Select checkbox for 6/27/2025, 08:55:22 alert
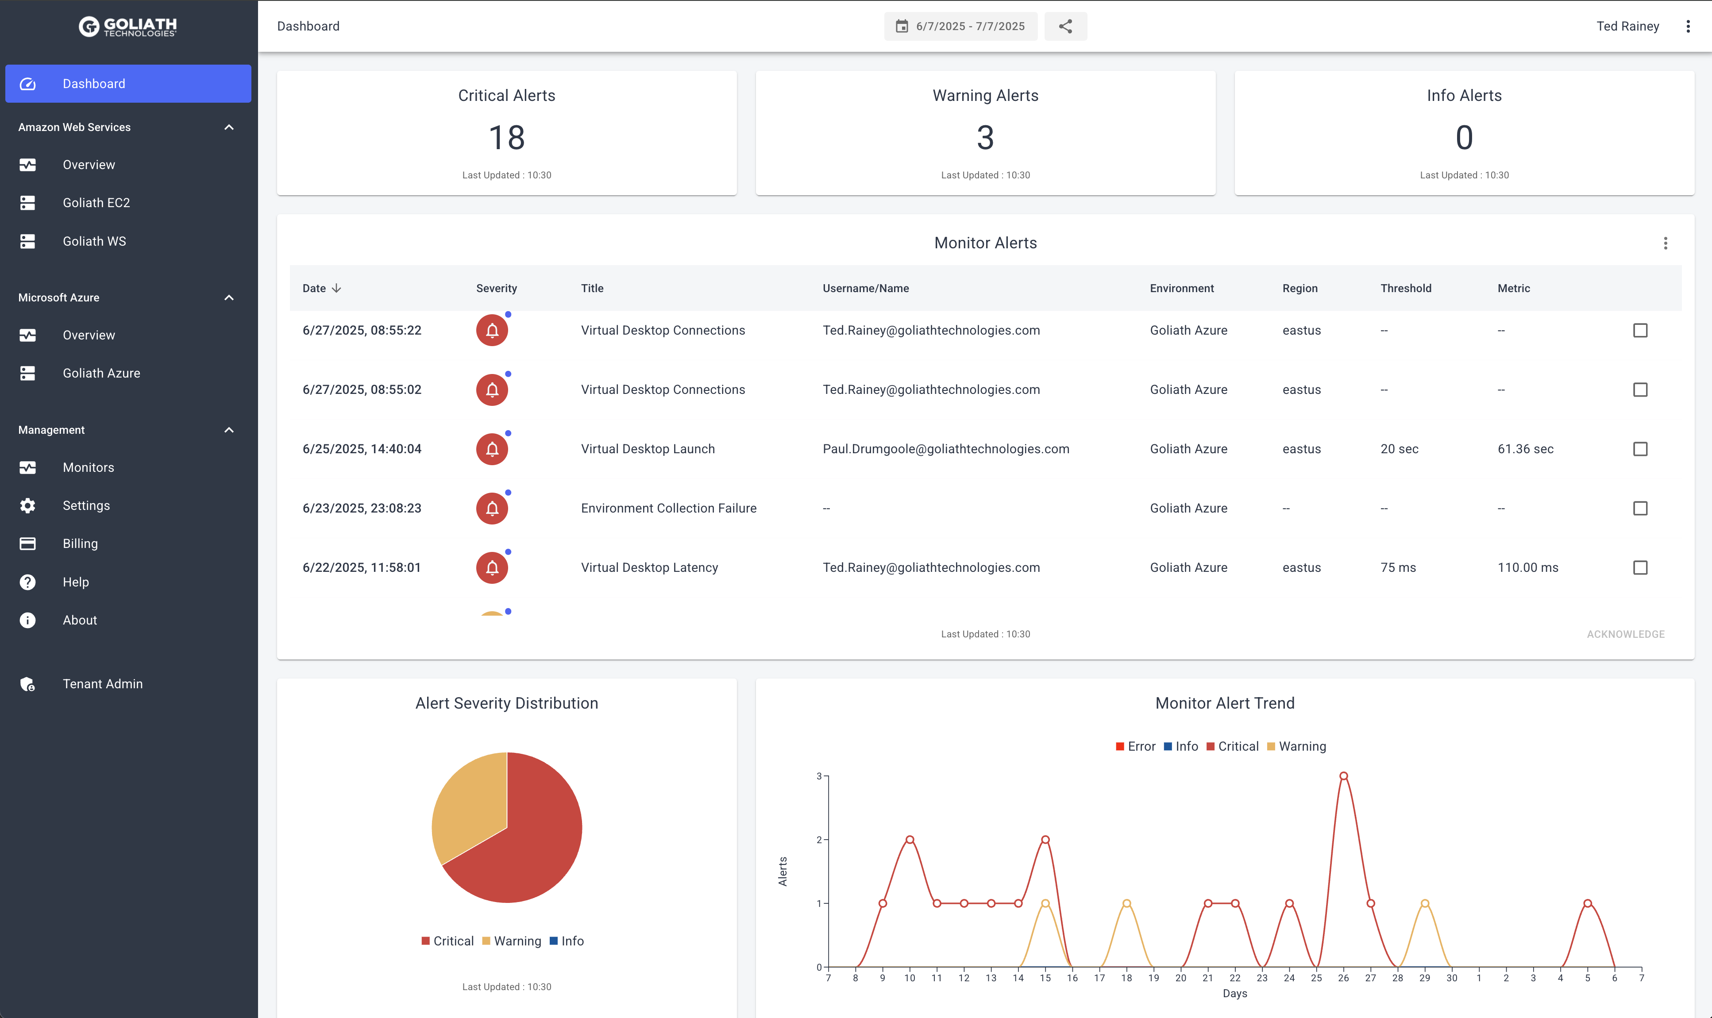 point(1640,331)
